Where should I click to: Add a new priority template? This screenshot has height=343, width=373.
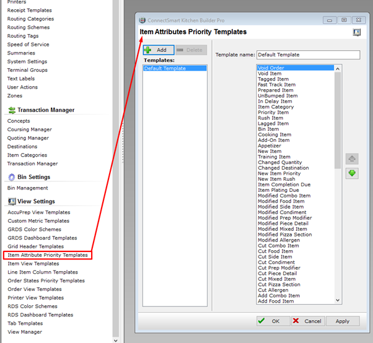coord(157,50)
